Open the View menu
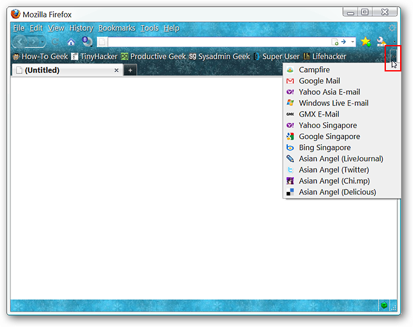Image resolution: width=413 pixels, height=327 pixels. click(x=56, y=28)
